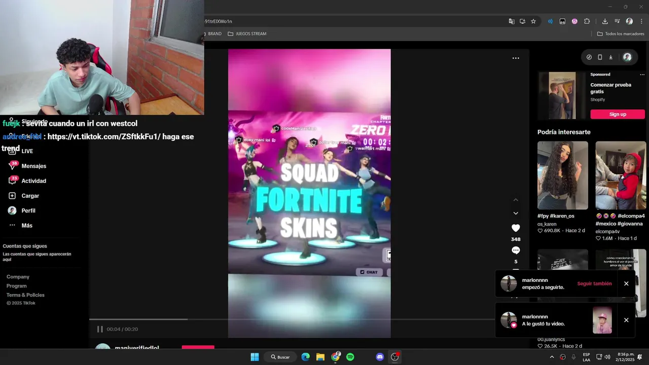Click Seguir también for marlonnnn
This screenshot has height=365, width=649.
(x=594, y=283)
